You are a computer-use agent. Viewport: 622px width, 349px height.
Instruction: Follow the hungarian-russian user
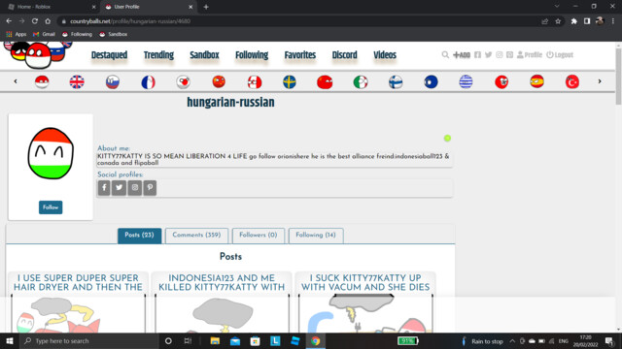pos(51,207)
